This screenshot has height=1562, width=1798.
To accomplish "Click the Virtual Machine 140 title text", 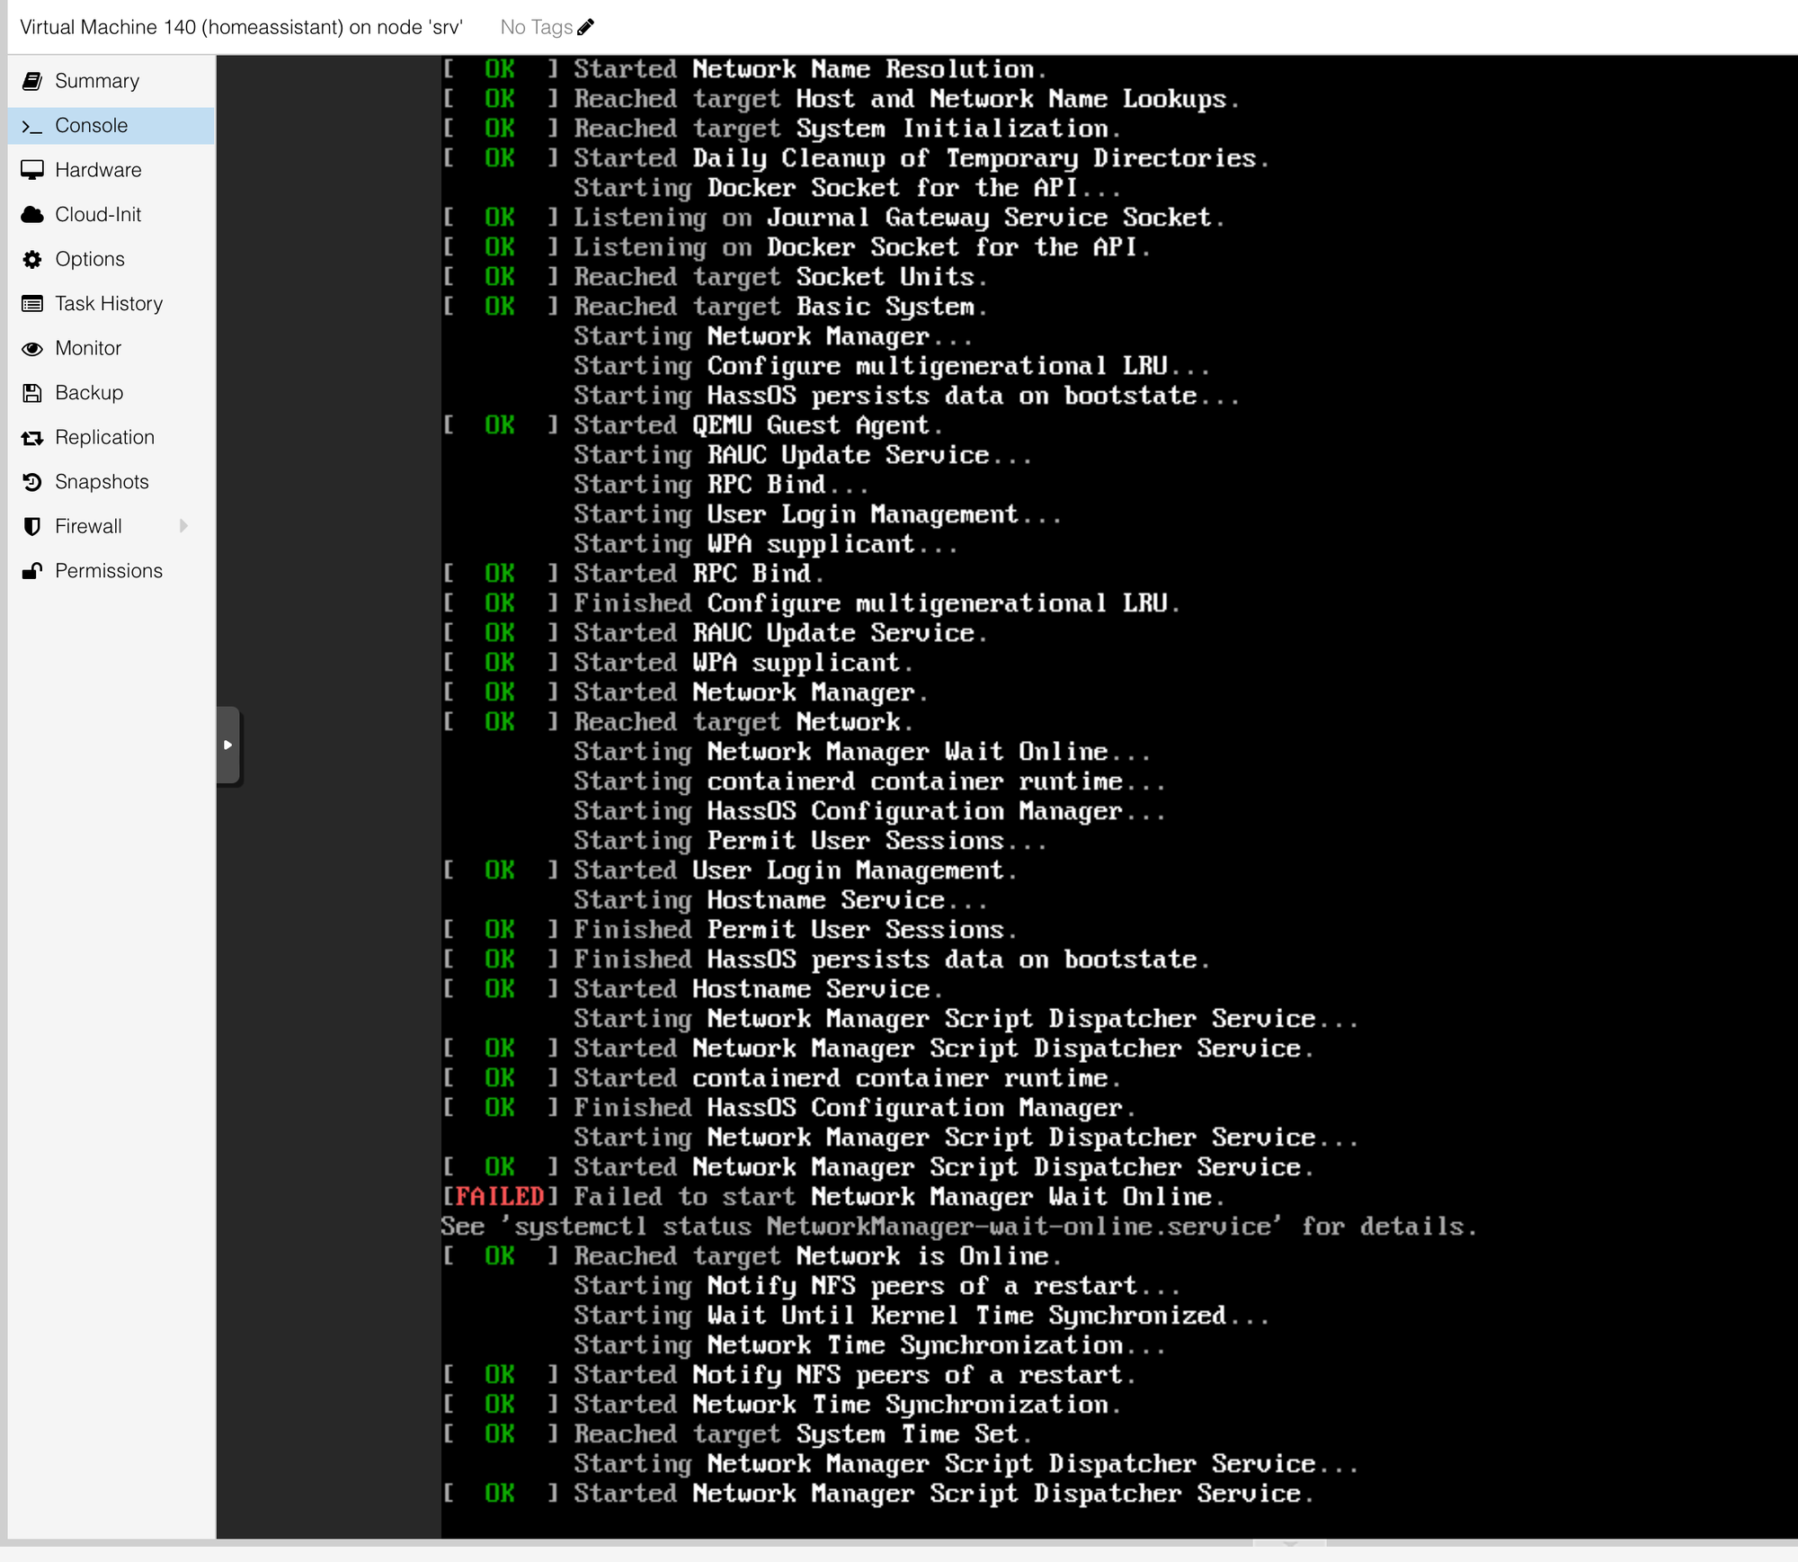I will [x=241, y=27].
